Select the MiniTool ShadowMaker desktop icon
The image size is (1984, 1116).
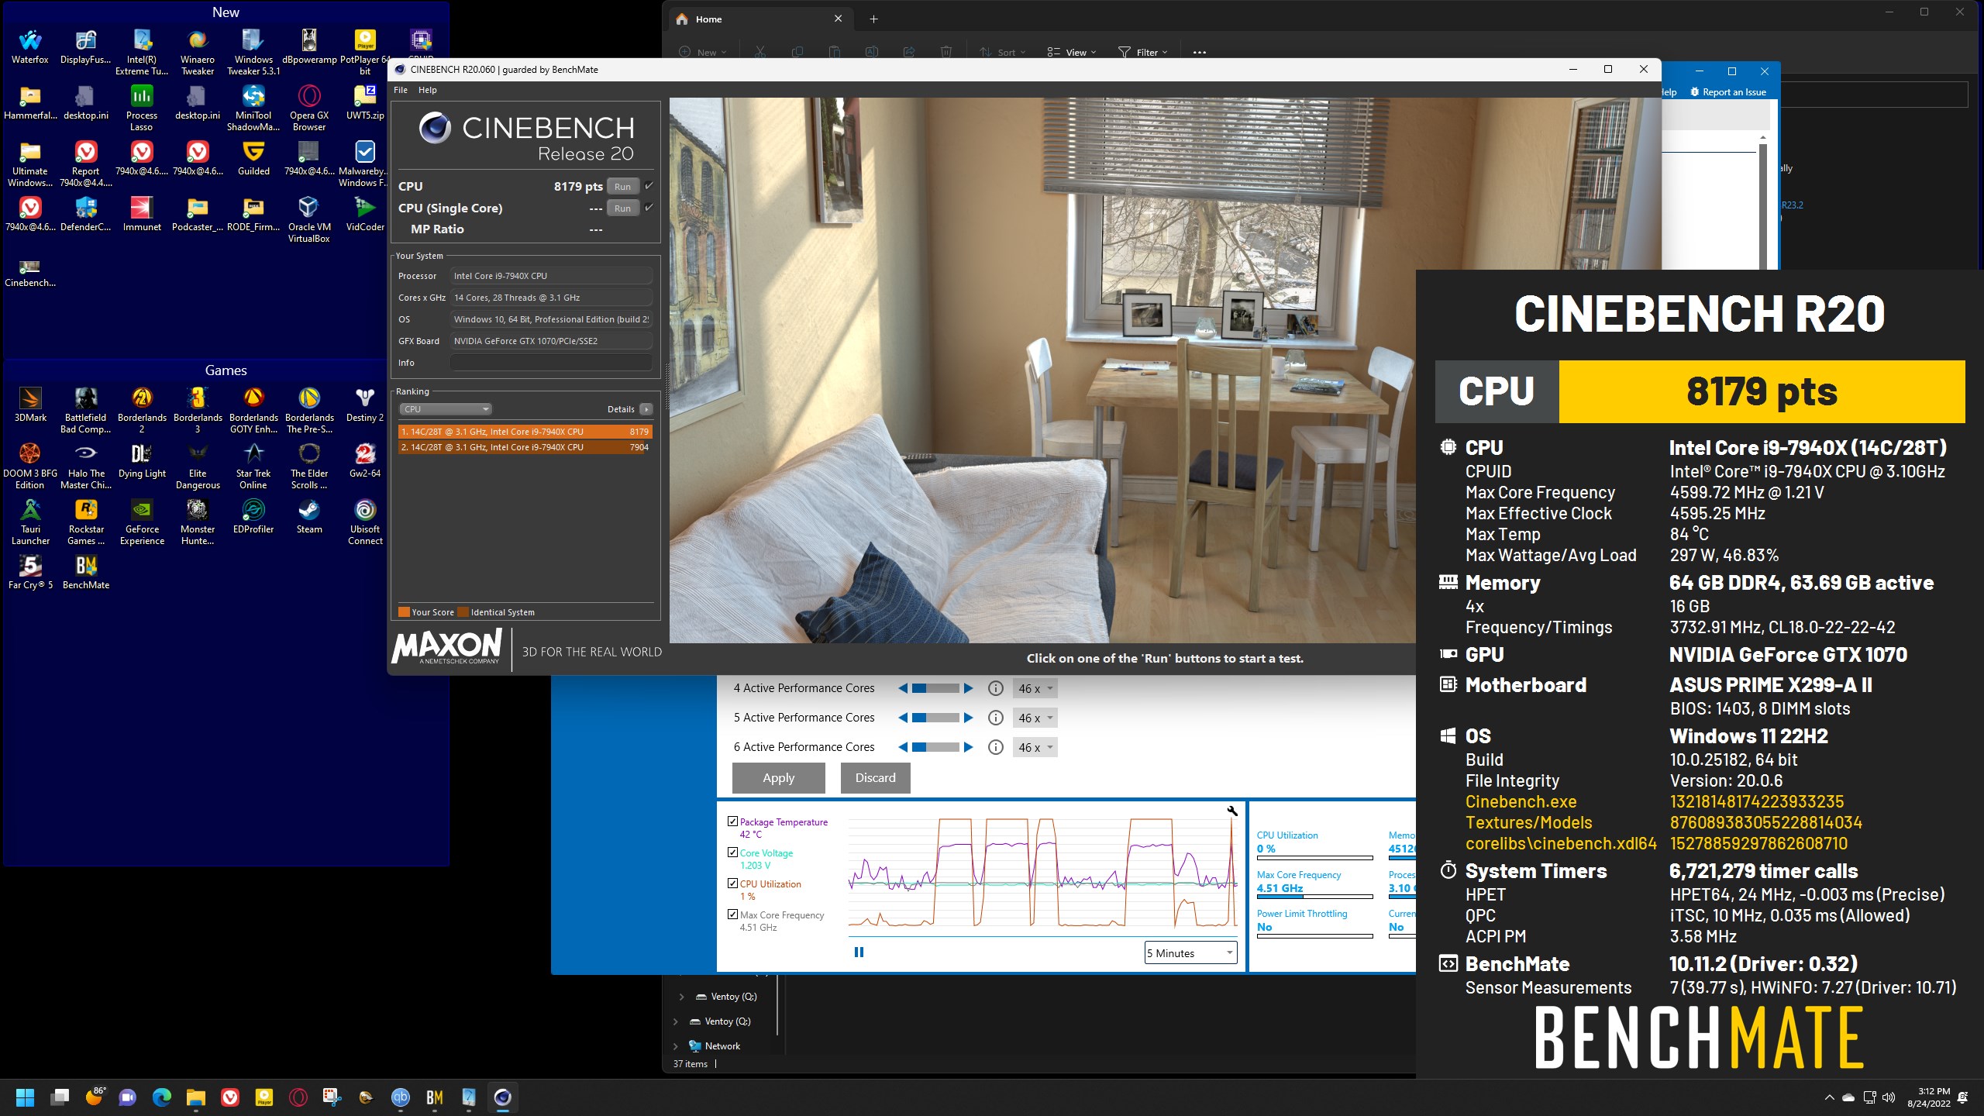pos(253,108)
